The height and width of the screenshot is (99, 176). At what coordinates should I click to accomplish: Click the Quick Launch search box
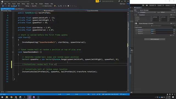tap(109, 1)
